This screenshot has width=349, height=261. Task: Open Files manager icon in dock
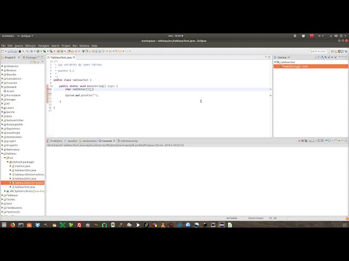(4, 225)
